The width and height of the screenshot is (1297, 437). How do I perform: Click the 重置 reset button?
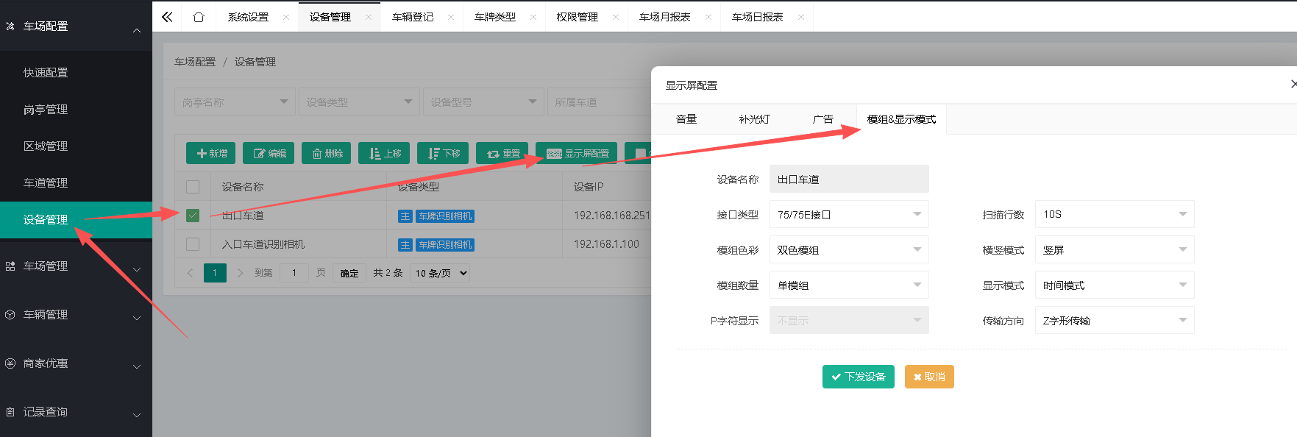tap(502, 153)
